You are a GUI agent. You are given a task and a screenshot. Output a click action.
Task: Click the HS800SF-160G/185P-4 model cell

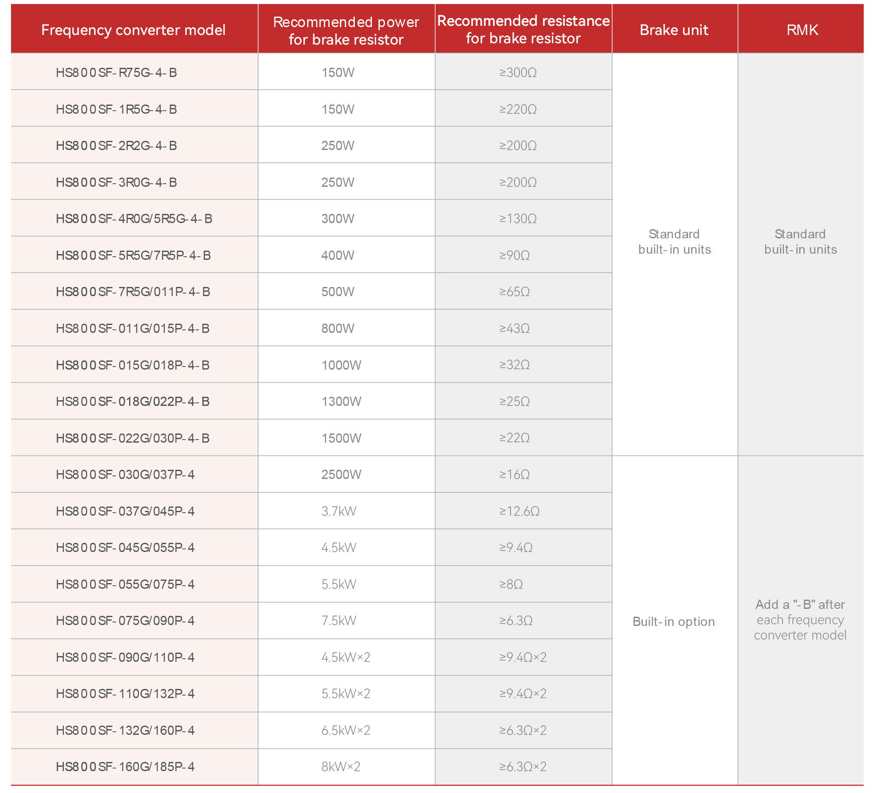pos(134,766)
